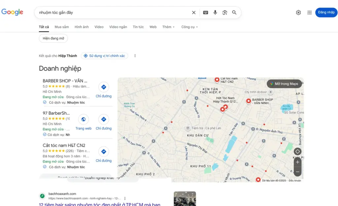This screenshot has height=206, width=338.
Task: Open the '12 tiệm hair salon' link
Action: click(96, 204)
